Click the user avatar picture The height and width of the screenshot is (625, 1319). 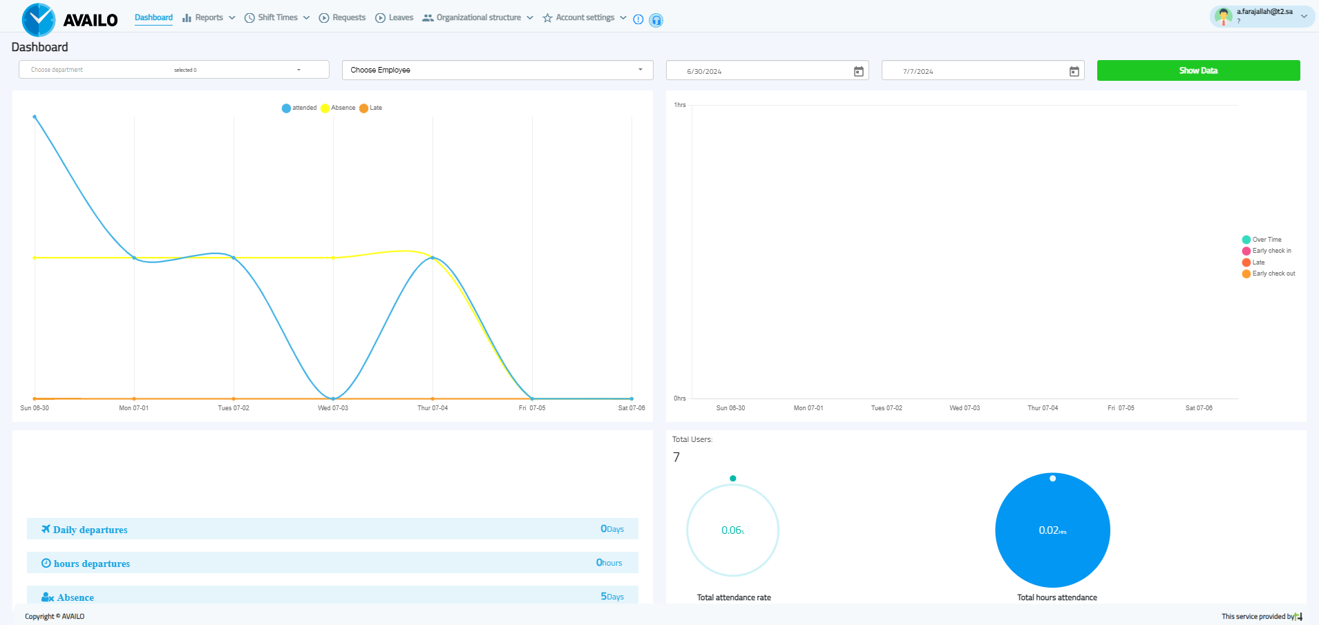coord(1224,16)
